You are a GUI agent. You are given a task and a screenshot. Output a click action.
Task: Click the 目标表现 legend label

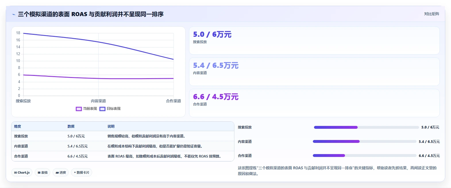tap(113, 109)
